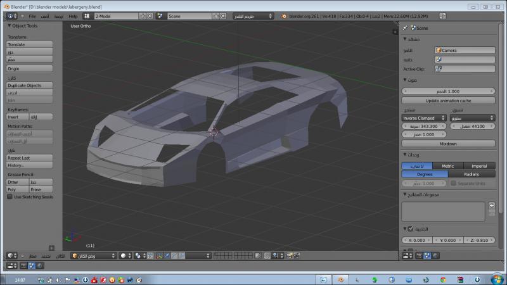Click the volume 1.000 slider field

point(448,91)
